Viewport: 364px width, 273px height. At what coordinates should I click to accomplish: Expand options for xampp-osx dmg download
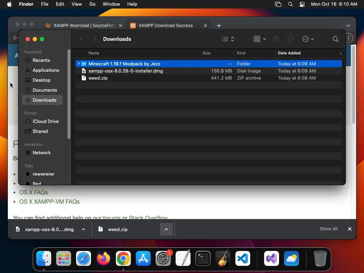click(x=84, y=229)
